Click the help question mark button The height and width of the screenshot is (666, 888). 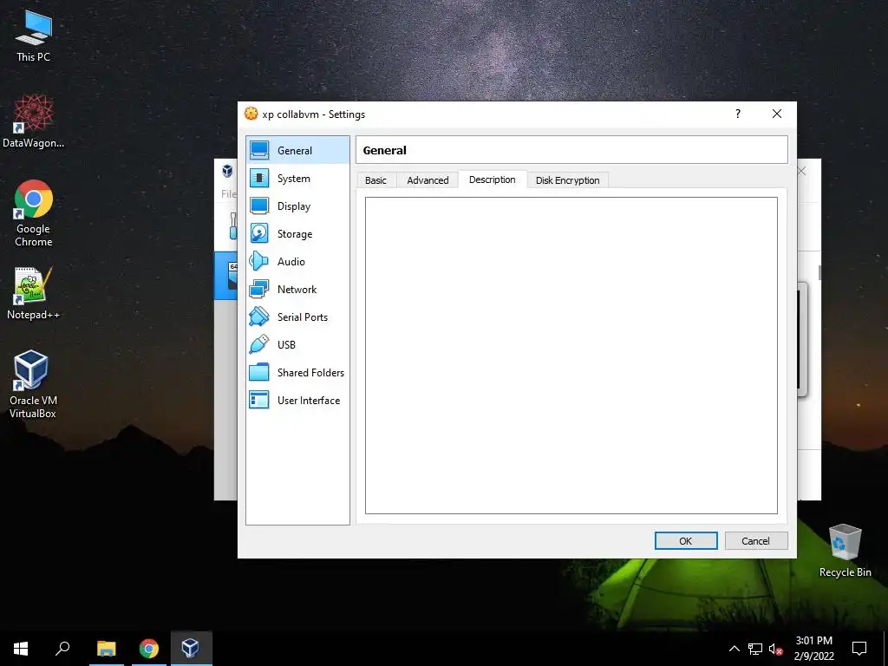pyautogui.click(x=737, y=114)
